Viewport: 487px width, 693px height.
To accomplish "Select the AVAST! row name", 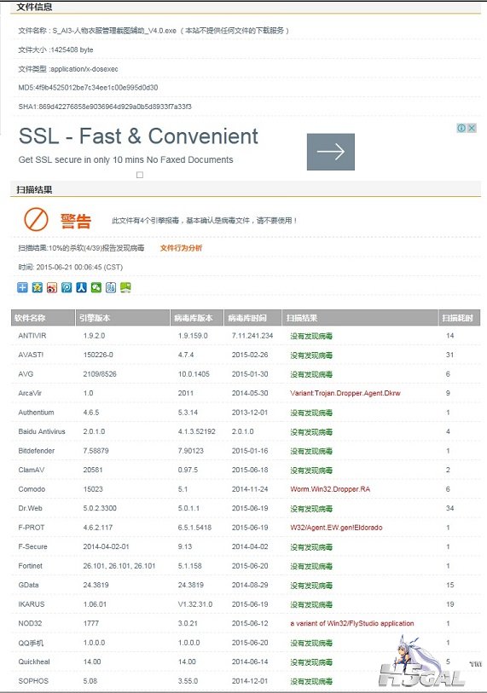I will (x=31, y=355).
